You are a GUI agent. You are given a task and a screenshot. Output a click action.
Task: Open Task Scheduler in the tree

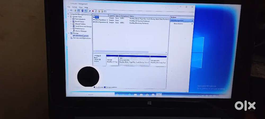pyautogui.click(x=80, y=19)
